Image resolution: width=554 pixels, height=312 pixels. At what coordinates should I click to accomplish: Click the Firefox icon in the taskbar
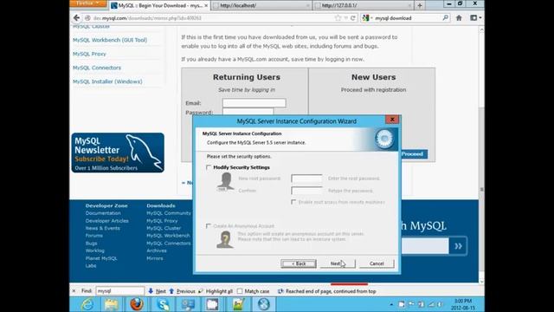[137, 304]
